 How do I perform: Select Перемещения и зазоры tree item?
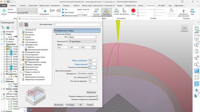(x=37, y=62)
